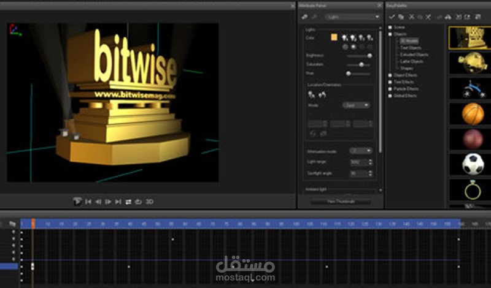Select light bulb number 1
This screenshot has width=491, height=288.
[345, 38]
